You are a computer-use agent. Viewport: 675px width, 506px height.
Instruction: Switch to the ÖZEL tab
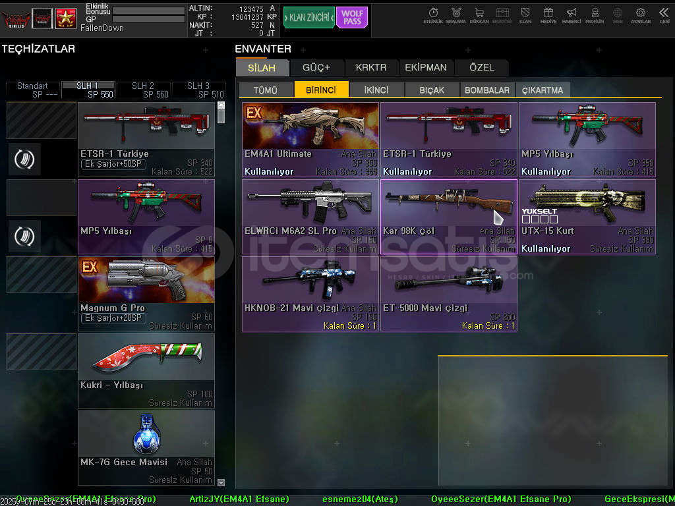482,68
